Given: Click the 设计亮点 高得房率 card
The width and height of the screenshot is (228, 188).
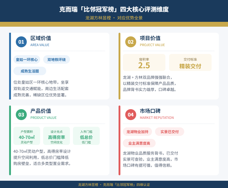Looking at the screenshot, I should point(57,136).
